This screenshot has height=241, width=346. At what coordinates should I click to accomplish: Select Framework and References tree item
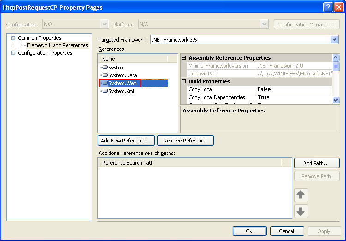[x=57, y=45]
